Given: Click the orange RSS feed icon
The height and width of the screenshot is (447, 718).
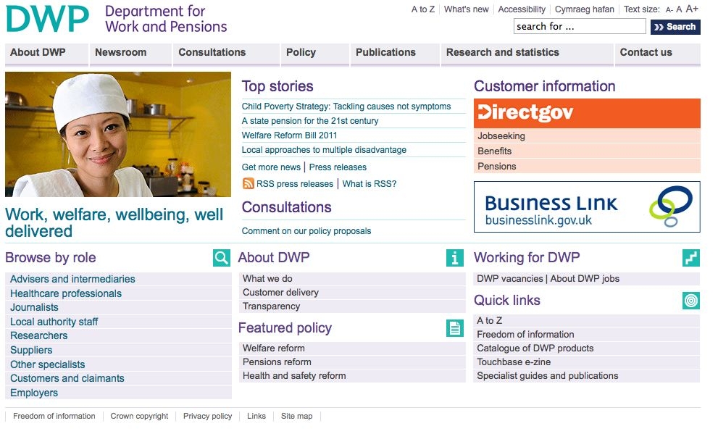Looking at the screenshot, I should pyautogui.click(x=249, y=184).
